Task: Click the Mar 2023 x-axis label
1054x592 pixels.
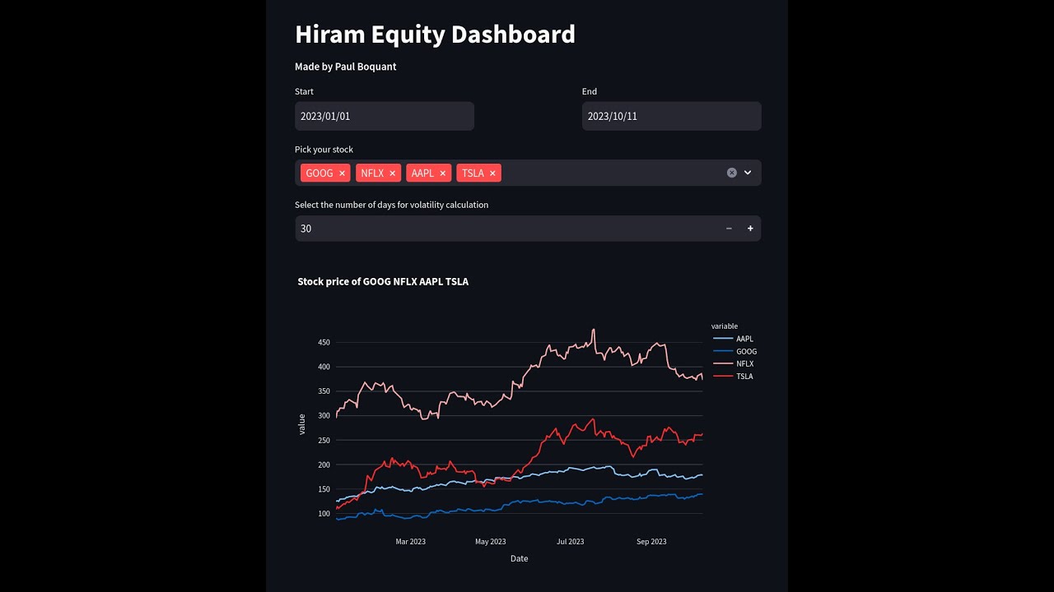Action: (x=410, y=541)
